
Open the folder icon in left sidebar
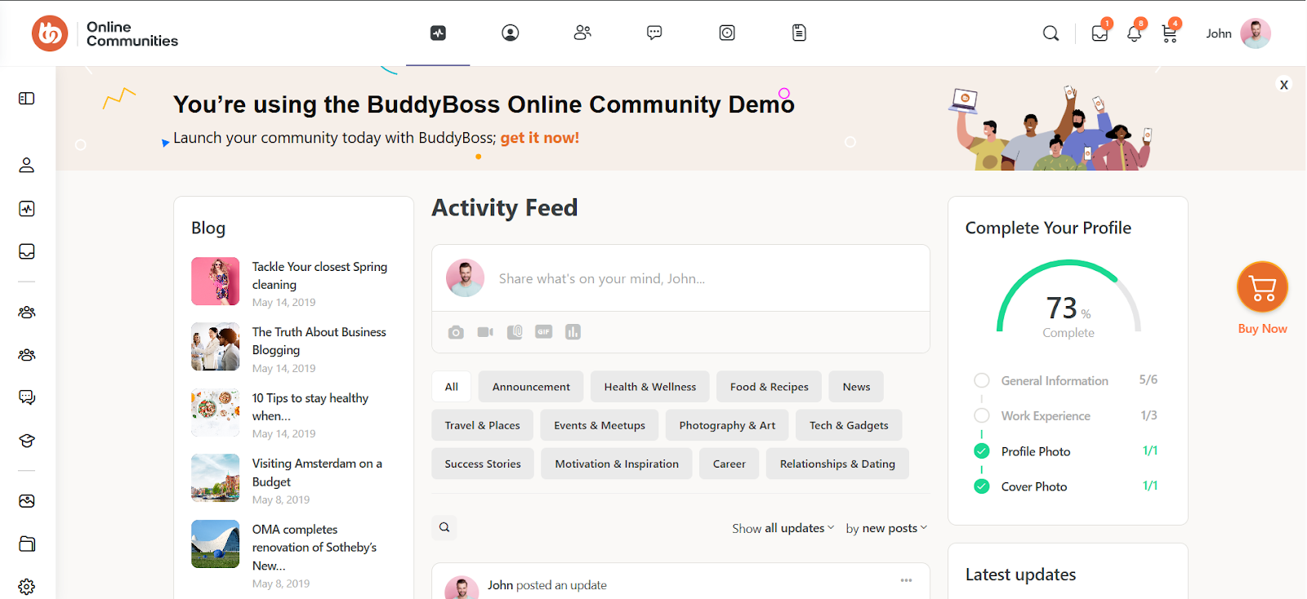[x=27, y=544]
